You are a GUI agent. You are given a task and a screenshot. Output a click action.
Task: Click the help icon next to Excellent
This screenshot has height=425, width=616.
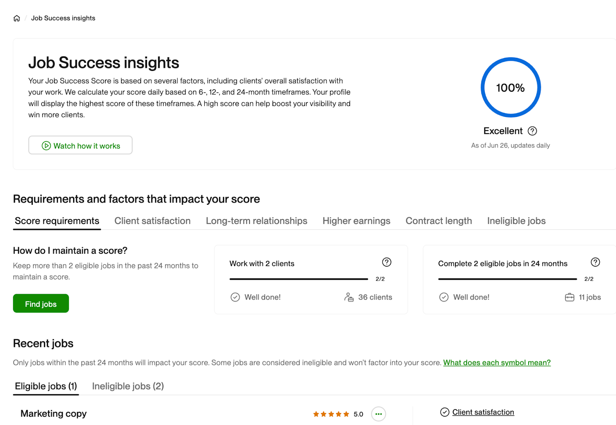tap(532, 131)
